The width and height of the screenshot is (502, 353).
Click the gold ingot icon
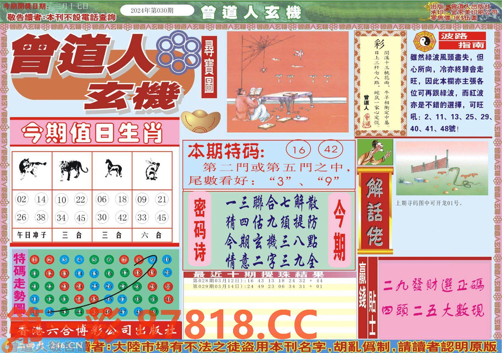pos(200,121)
